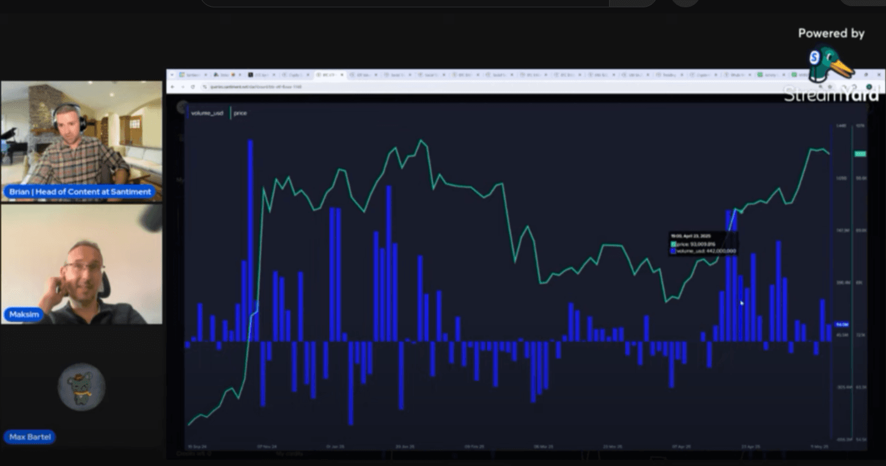
Task: Click the Max Bartel name label
Action: pos(29,437)
